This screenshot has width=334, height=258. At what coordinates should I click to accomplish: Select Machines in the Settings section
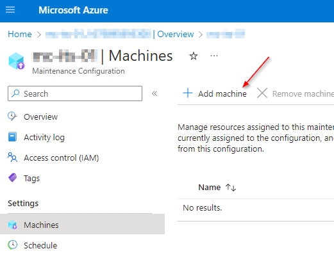tap(82, 225)
